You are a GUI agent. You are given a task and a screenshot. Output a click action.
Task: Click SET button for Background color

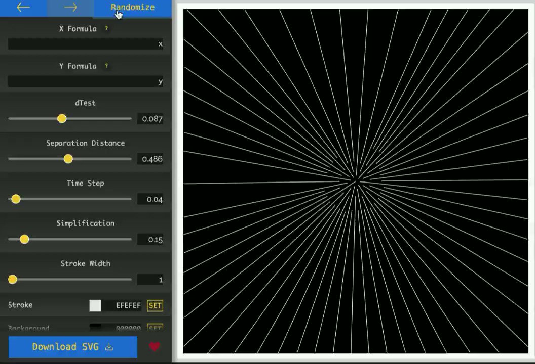tap(155, 327)
